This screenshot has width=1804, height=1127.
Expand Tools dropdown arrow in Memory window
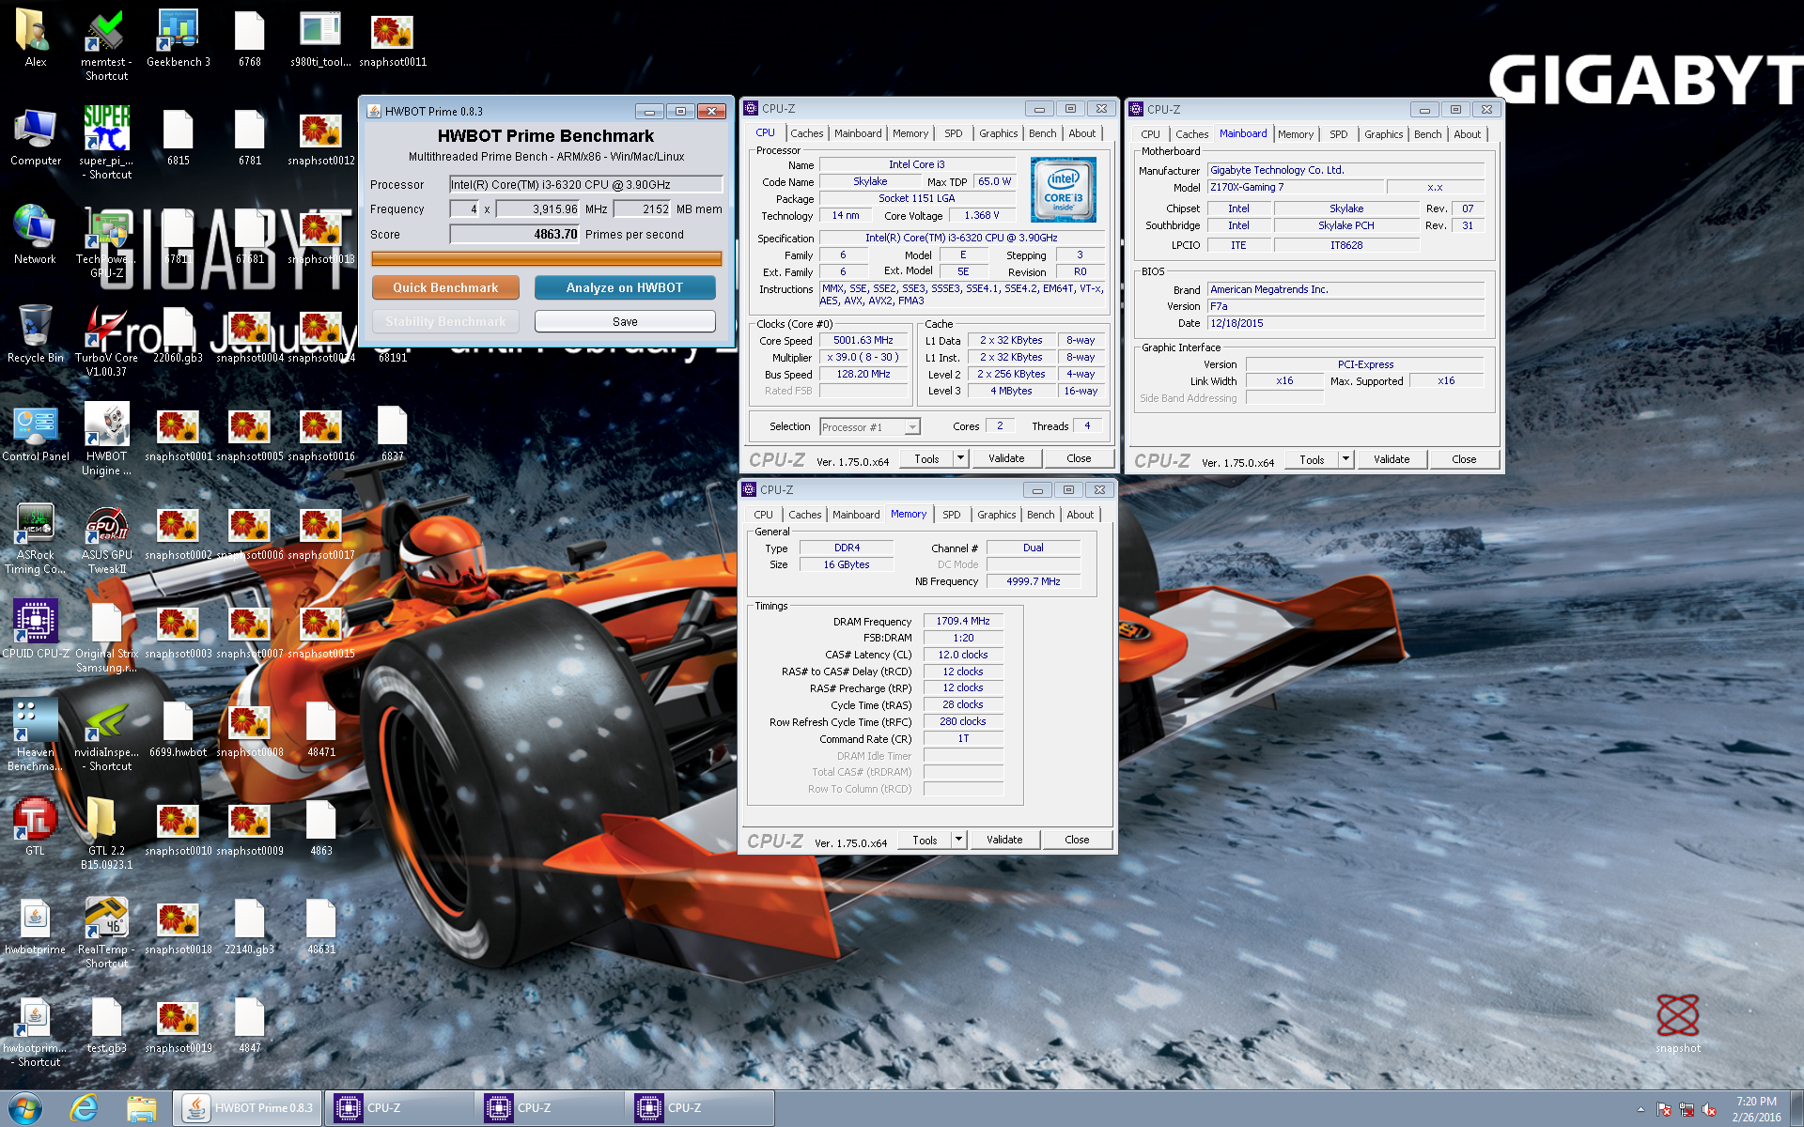click(x=957, y=840)
